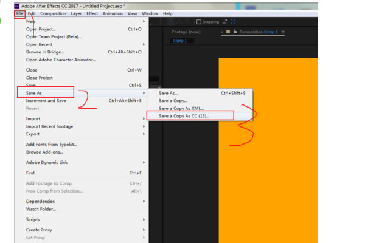Click the Comp 1 breadcrumb button
Viewport: 365px width, 243px height.
tap(182, 41)
